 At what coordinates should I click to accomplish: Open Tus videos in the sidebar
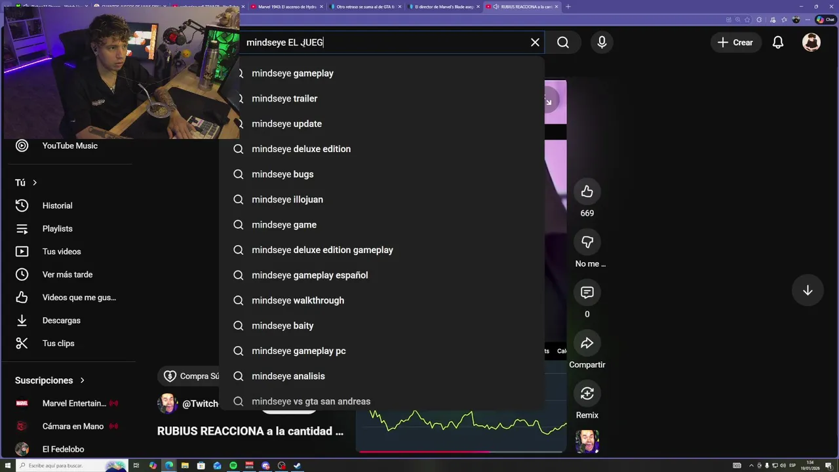(68, 252)
